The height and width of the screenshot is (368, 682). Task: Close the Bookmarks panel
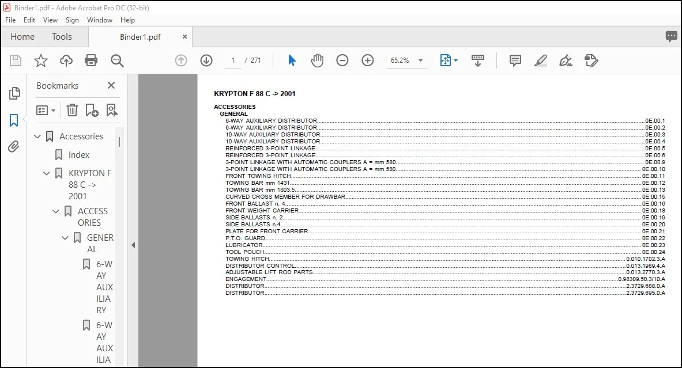pyautogui.click(x=111, y=85)
